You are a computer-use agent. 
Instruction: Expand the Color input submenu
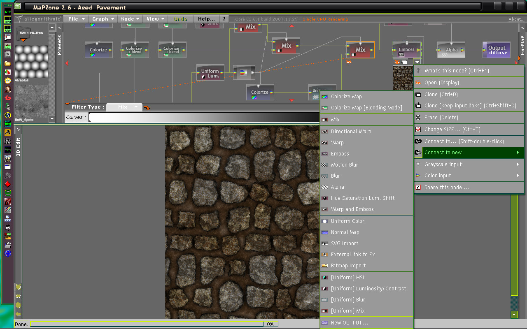(x=469, y=176)
